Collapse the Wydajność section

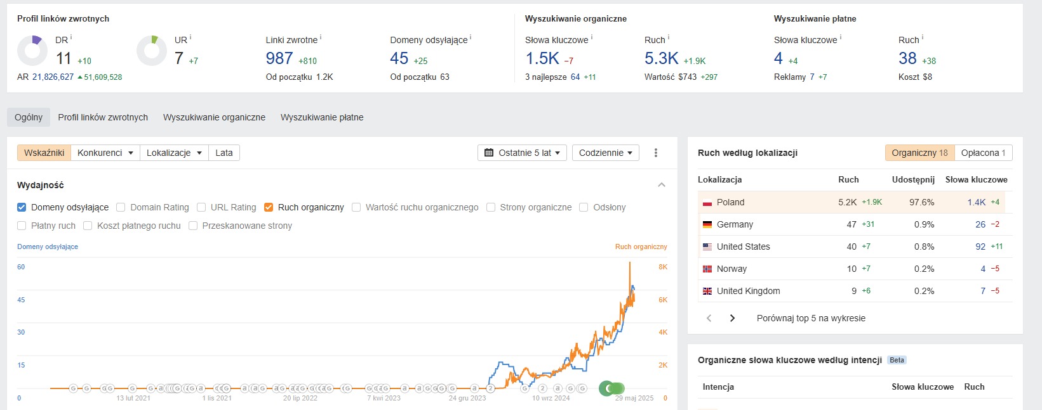662,185
